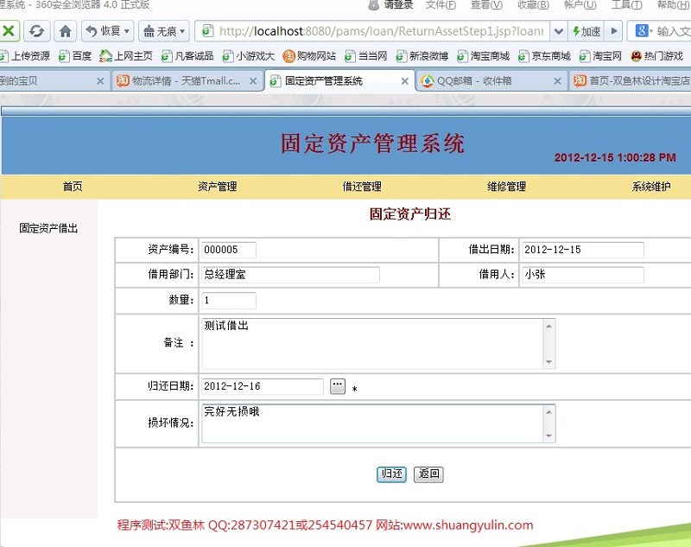
Task: Click the green stop loading X button
Action: pyautogui.click(x=9, y=31)
